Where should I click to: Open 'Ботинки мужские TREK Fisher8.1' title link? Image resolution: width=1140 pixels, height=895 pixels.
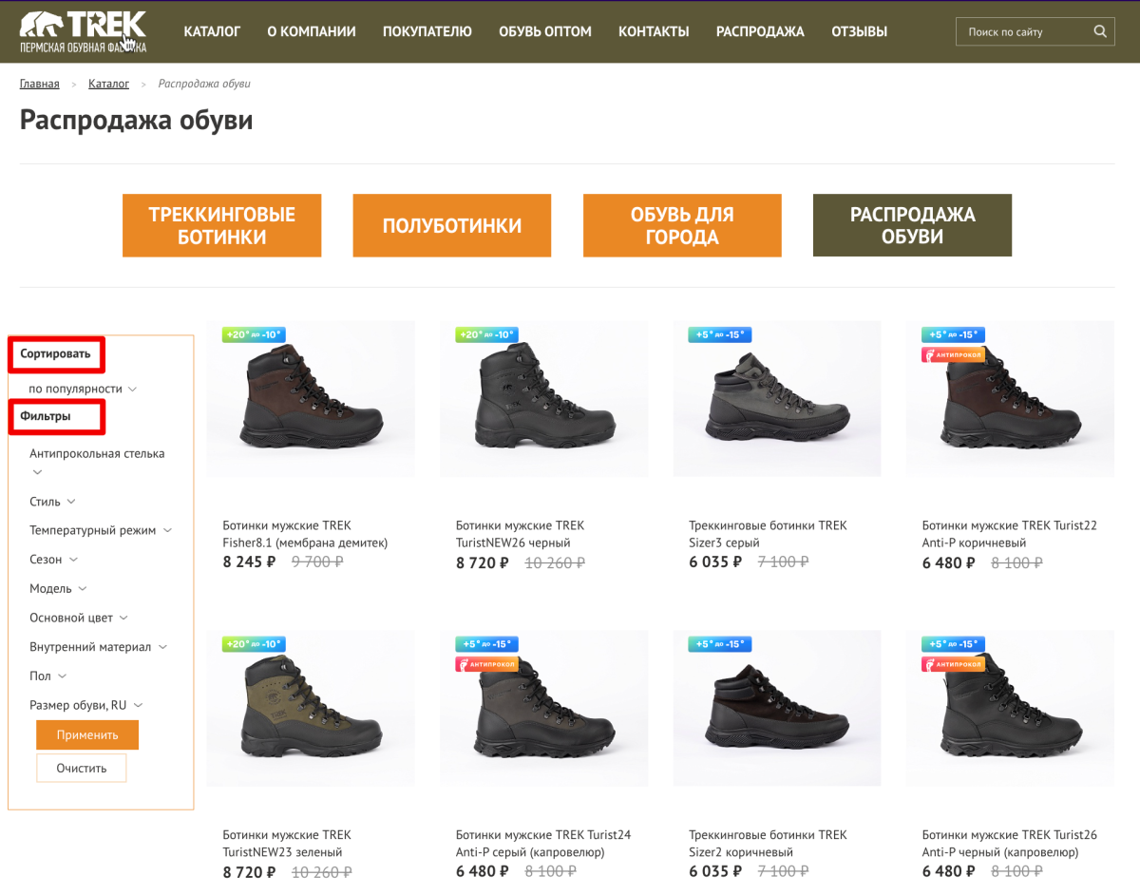305,534
